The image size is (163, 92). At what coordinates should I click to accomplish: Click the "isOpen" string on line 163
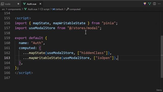point(104,58)
